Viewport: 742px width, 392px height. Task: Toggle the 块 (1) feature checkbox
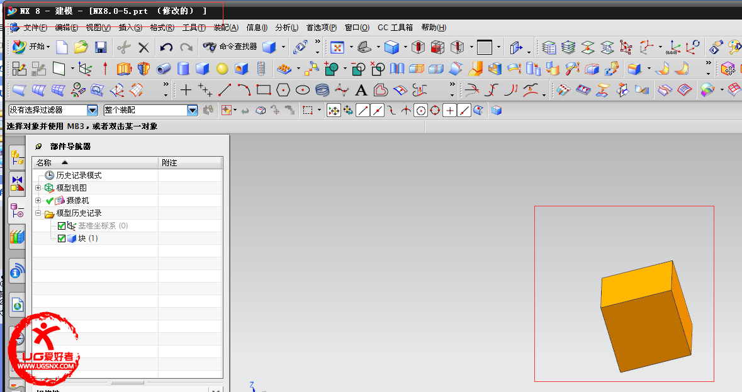(62, 238)
